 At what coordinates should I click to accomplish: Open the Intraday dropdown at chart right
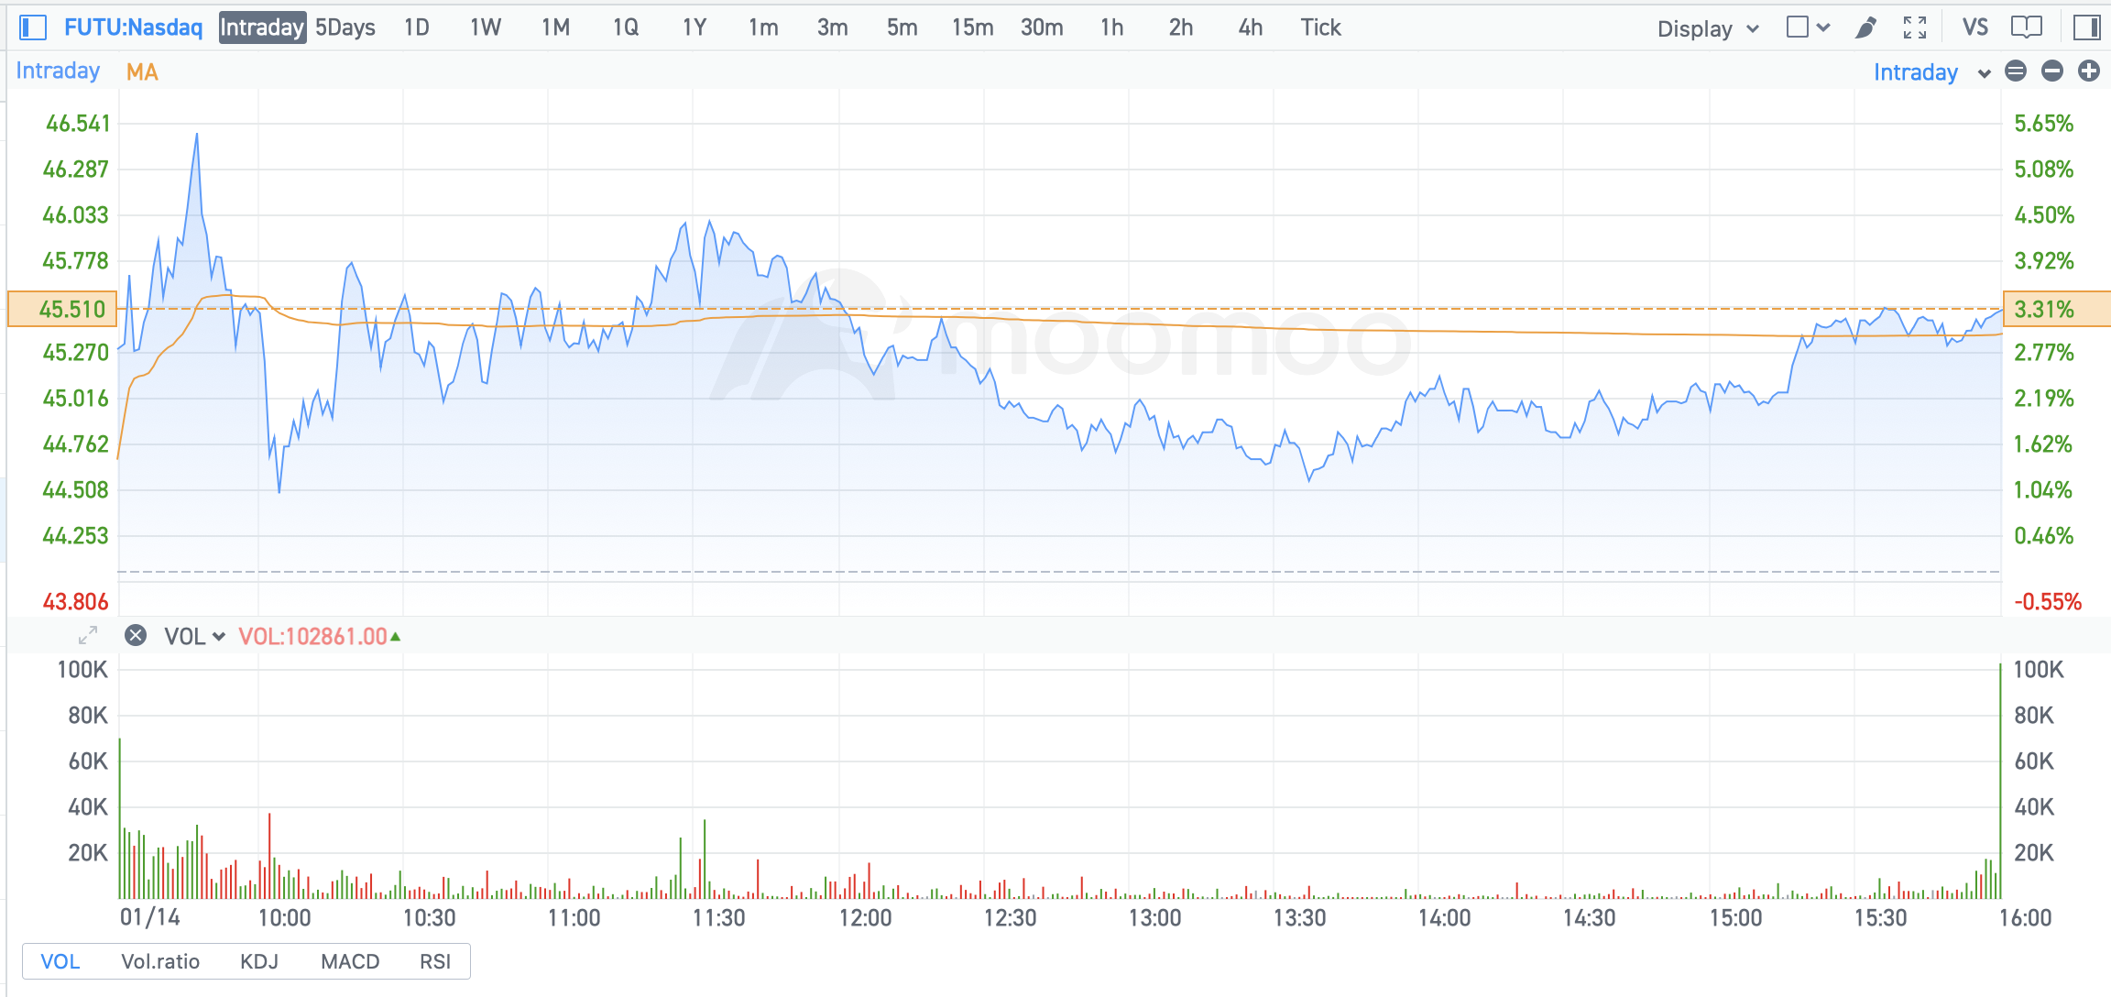coord(1931,72)
